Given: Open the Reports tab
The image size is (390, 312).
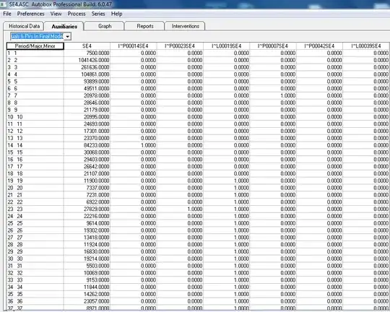Looking at the screenshot, I should tap(145, 26).
